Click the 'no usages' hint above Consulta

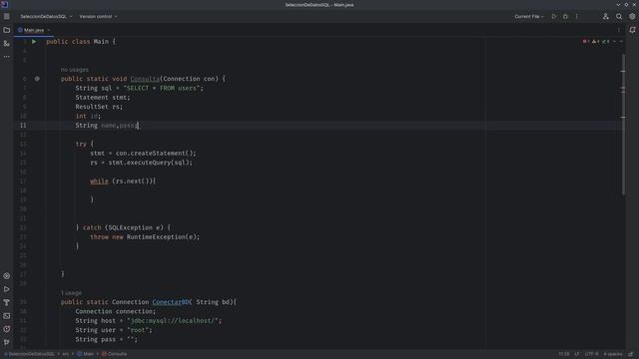click(x=74, y=70)
